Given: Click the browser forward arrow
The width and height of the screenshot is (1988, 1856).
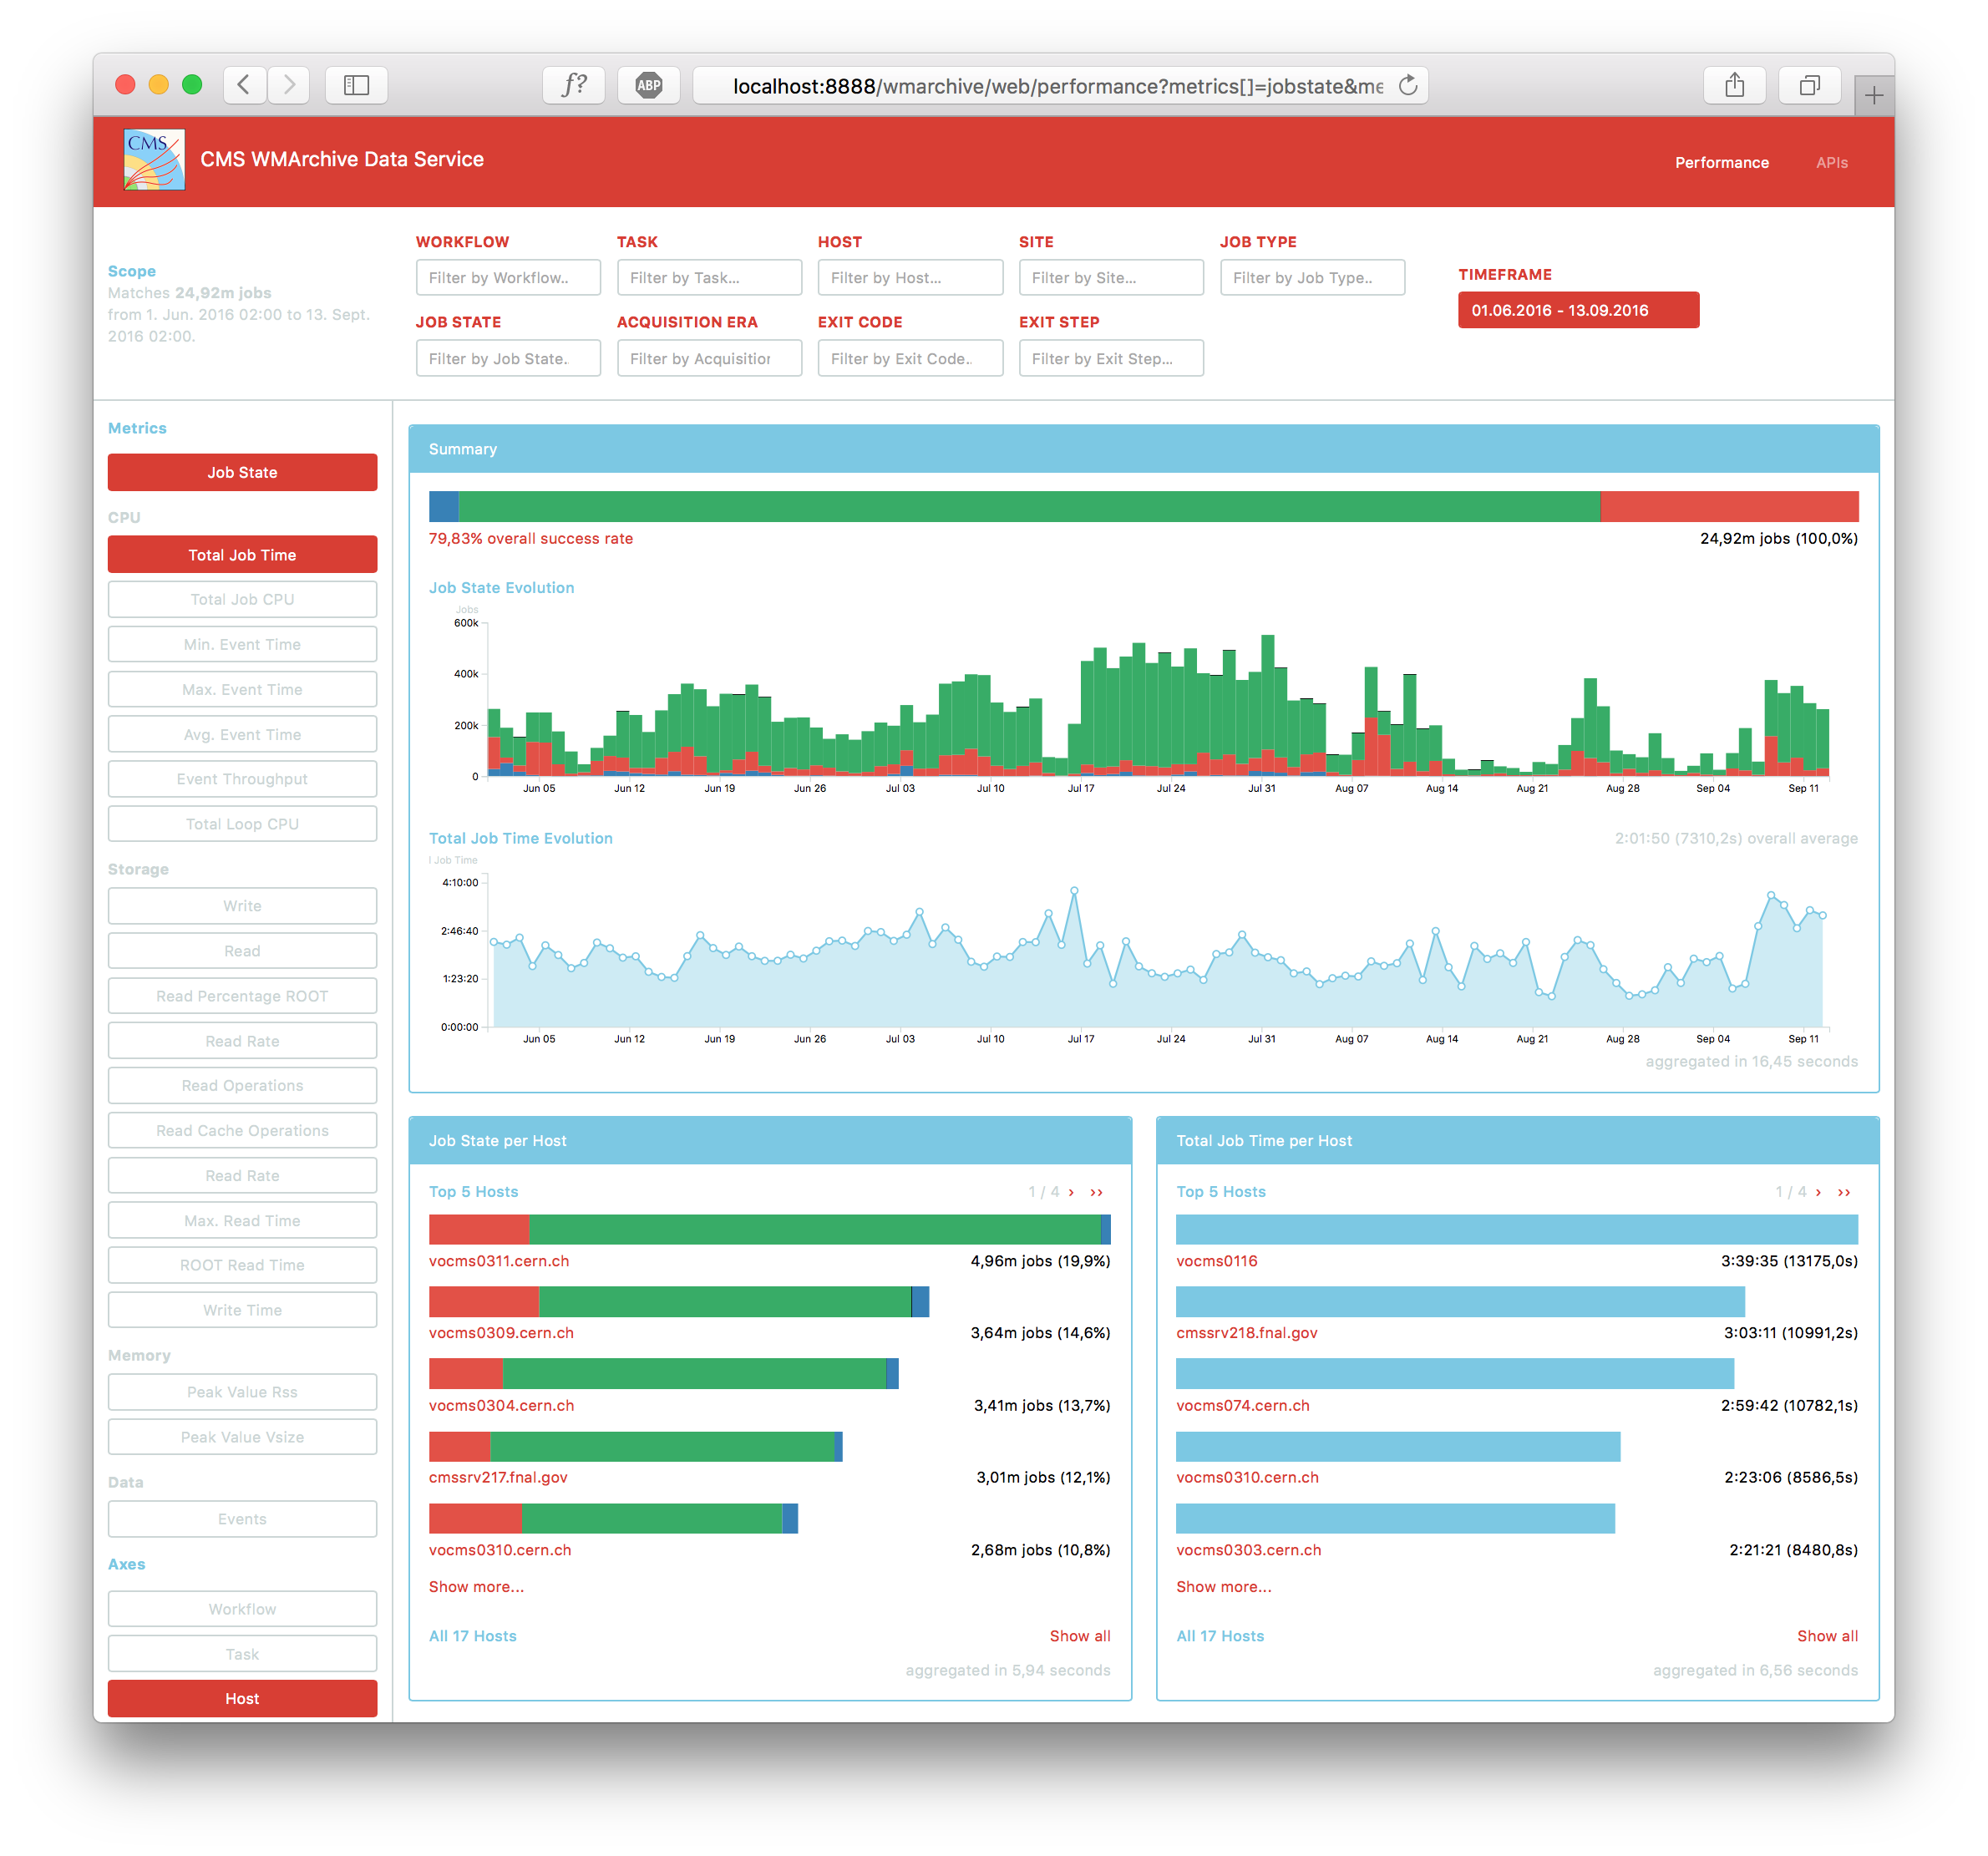Looking at the screenshot, I should click(x=289, y=85).
